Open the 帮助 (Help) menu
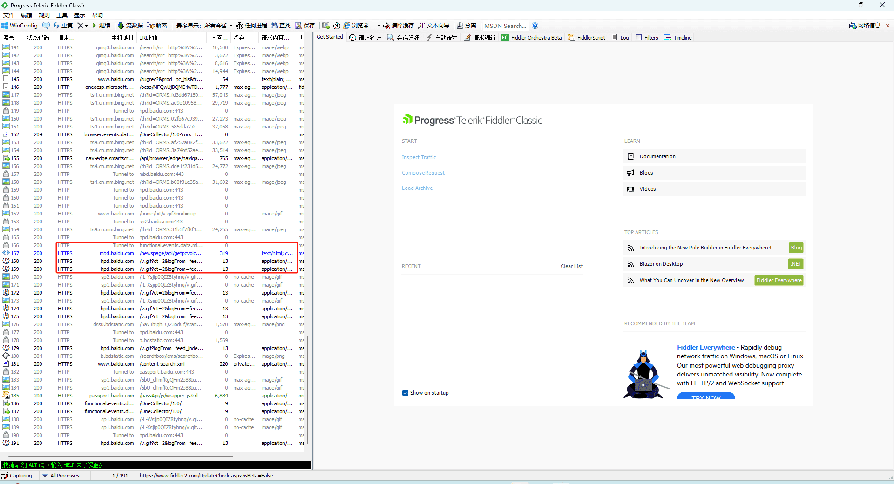 [97, 15]
